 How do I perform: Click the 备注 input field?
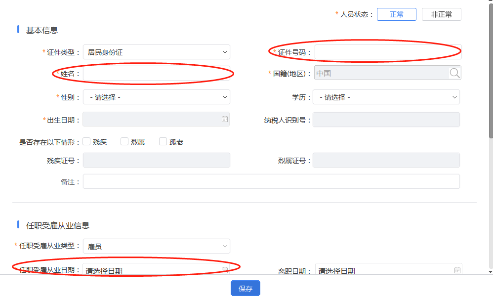point(271,181)
